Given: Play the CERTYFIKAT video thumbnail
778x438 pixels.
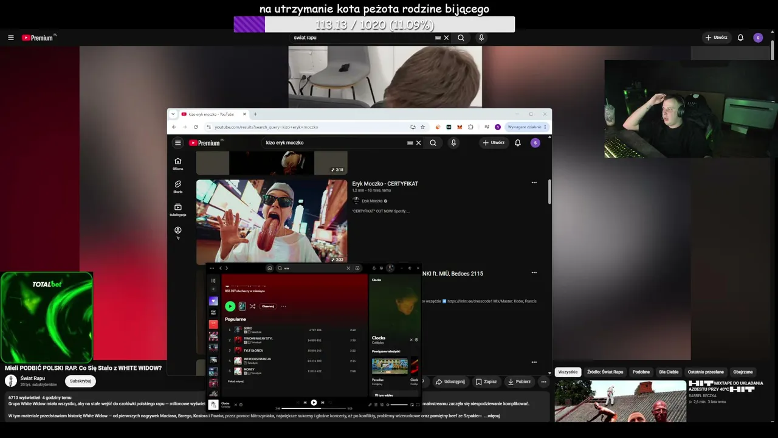Looking at the screenshot, I should (x=272, y=221).
